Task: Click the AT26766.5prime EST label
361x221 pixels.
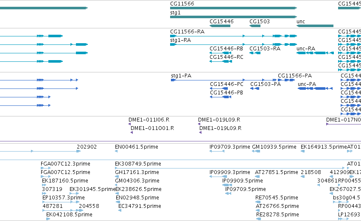Action: (277, 207)
